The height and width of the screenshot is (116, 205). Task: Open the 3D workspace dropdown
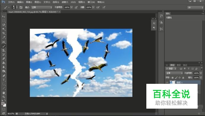click(195, 7)
